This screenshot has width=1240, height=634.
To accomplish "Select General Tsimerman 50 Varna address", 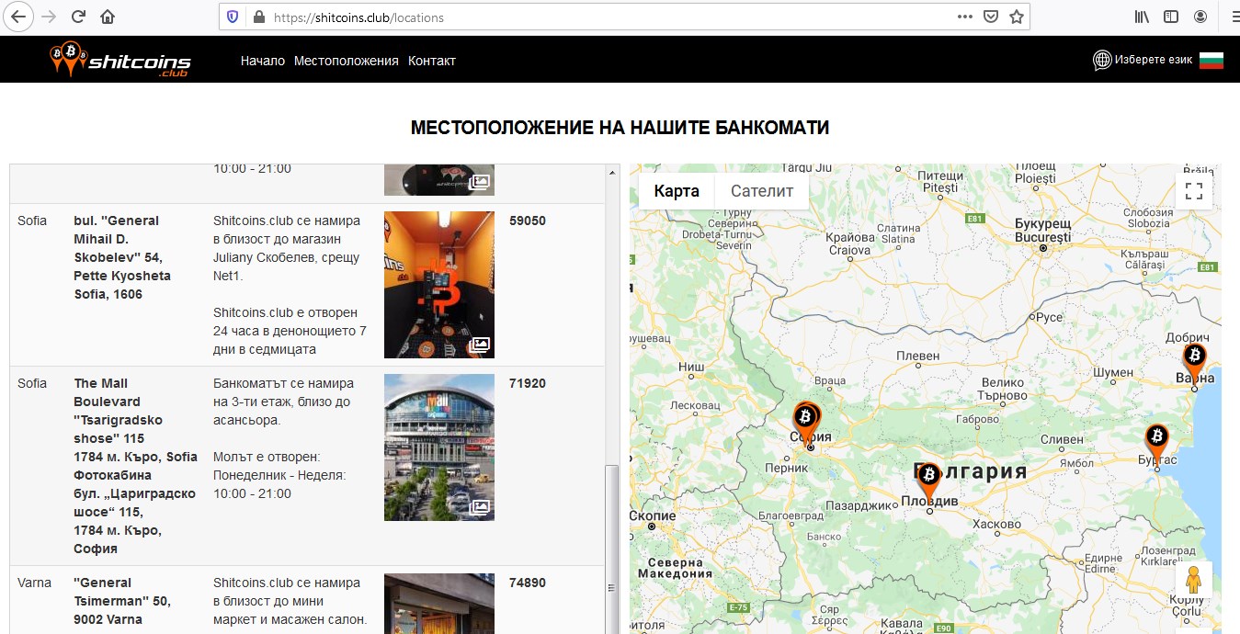I will click(122, 601).
